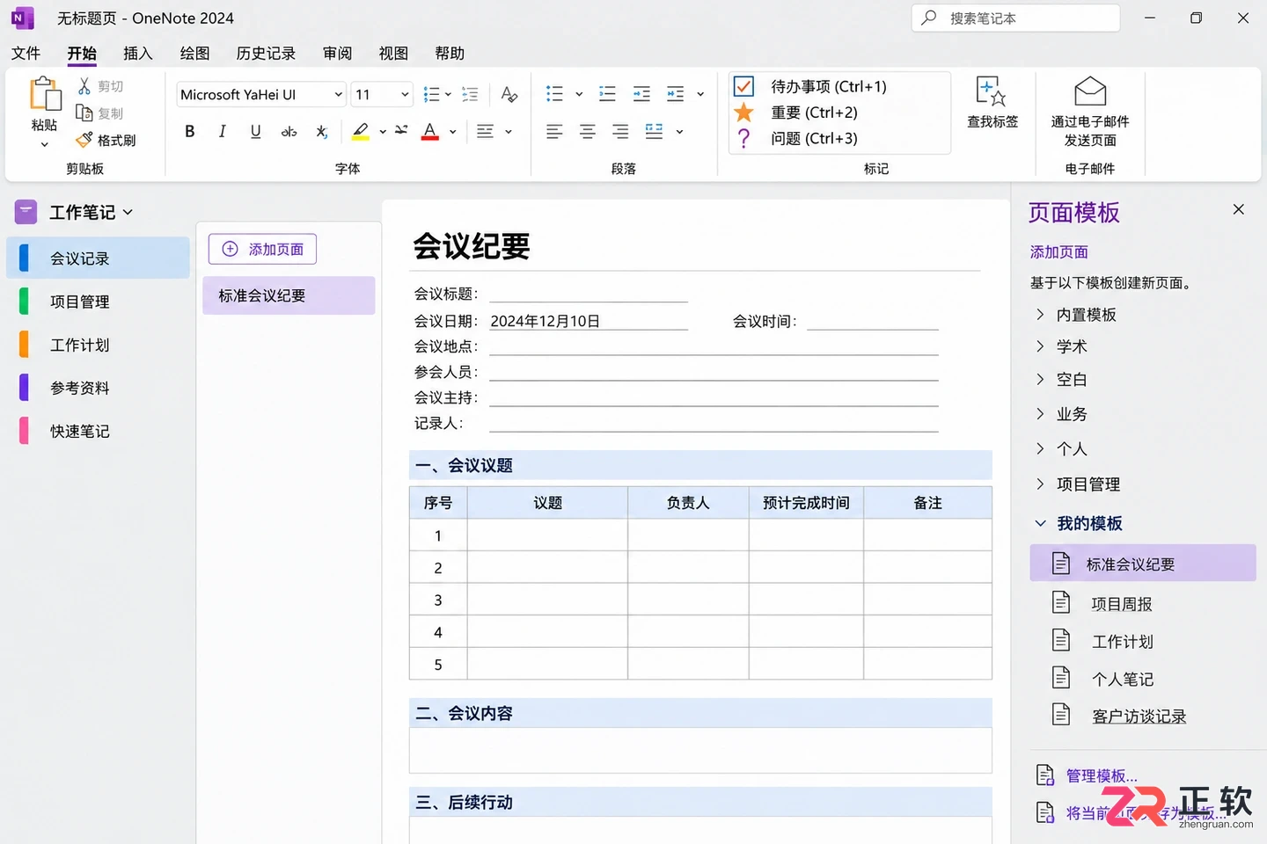Viewport: 1267px width, 844px height.
Task: Switch to the 视图 tab
Action: point(393,53)
